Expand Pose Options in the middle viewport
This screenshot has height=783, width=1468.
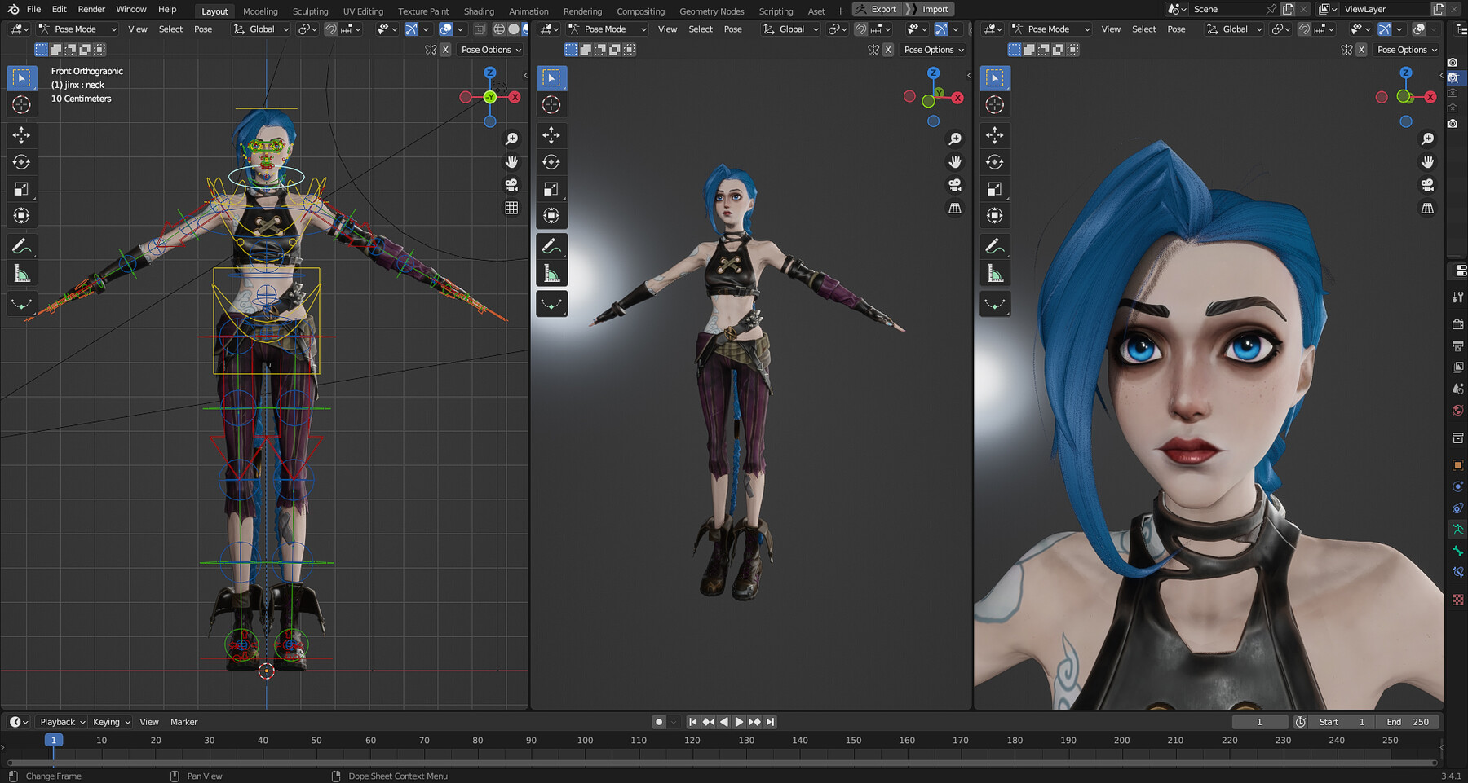point(934,50)
